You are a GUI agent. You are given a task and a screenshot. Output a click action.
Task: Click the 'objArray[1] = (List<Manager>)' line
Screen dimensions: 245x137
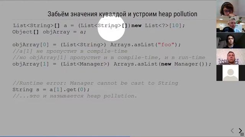coord(112,64)
